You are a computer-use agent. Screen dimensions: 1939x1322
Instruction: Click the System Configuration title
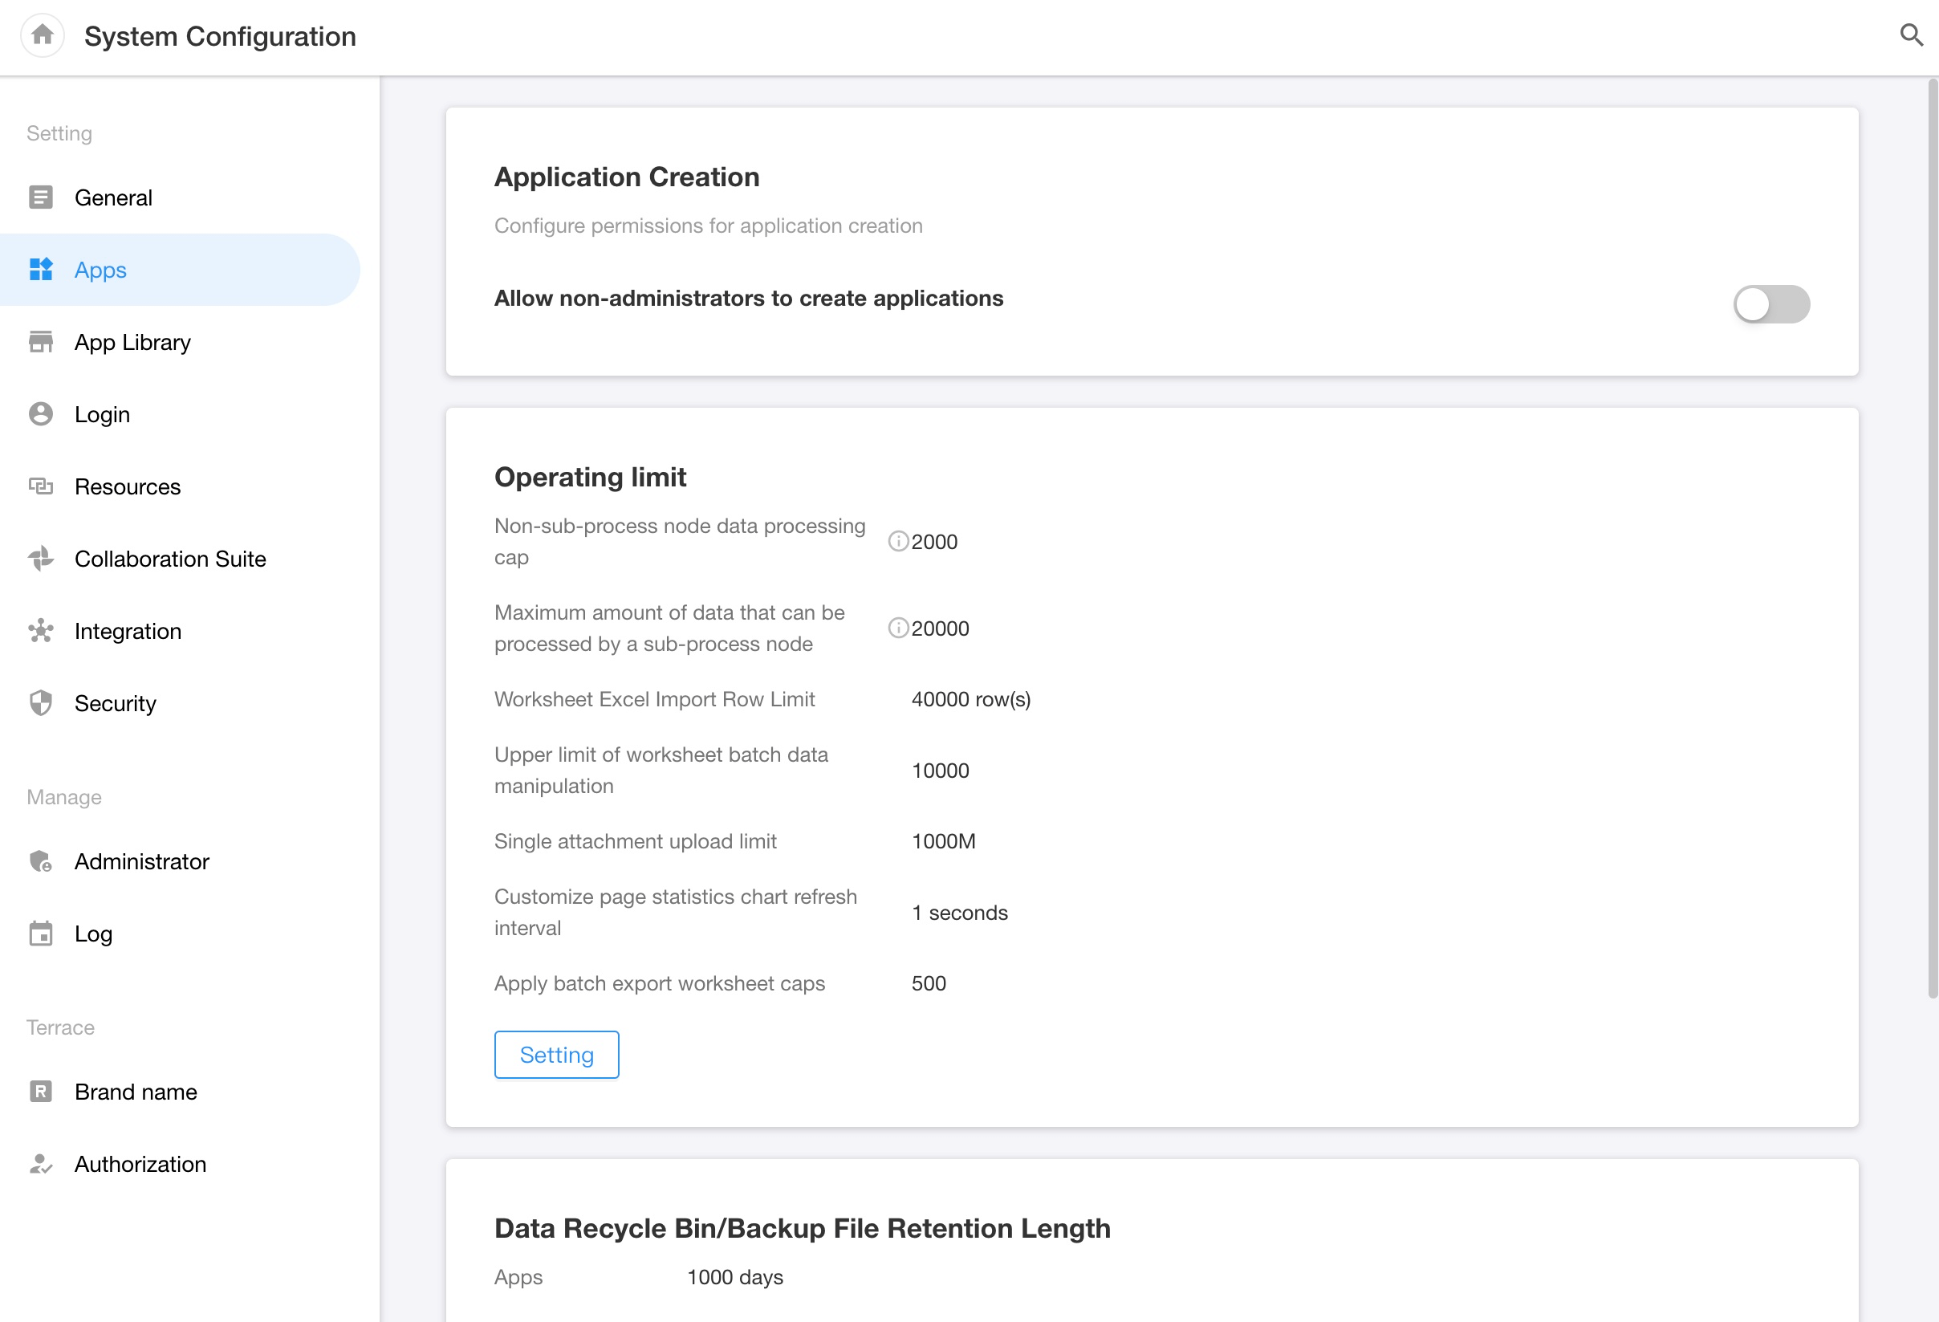(x=220, y=36)
